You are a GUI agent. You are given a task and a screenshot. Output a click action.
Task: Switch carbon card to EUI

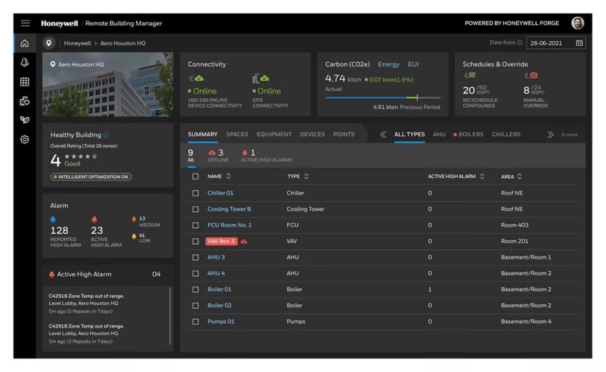[x=413, y=65]
